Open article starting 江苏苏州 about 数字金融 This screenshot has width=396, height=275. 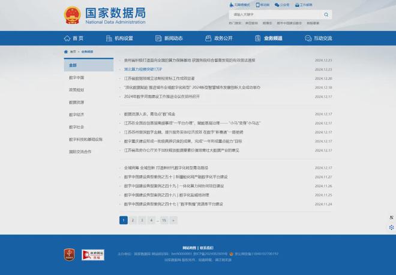coord(184,132)
